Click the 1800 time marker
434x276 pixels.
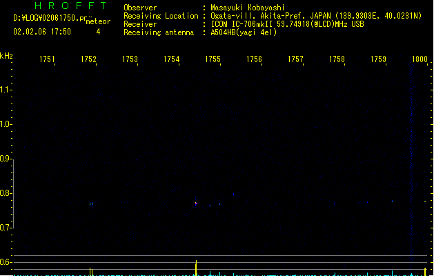pos(420,59)
